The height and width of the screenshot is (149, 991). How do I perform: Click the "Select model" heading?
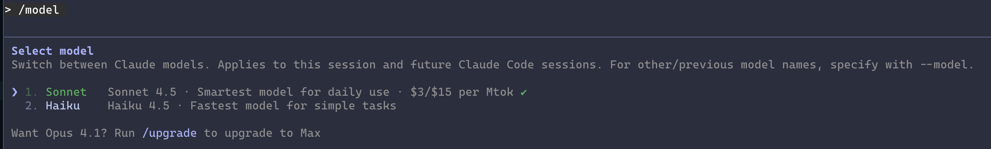point(52,51)
